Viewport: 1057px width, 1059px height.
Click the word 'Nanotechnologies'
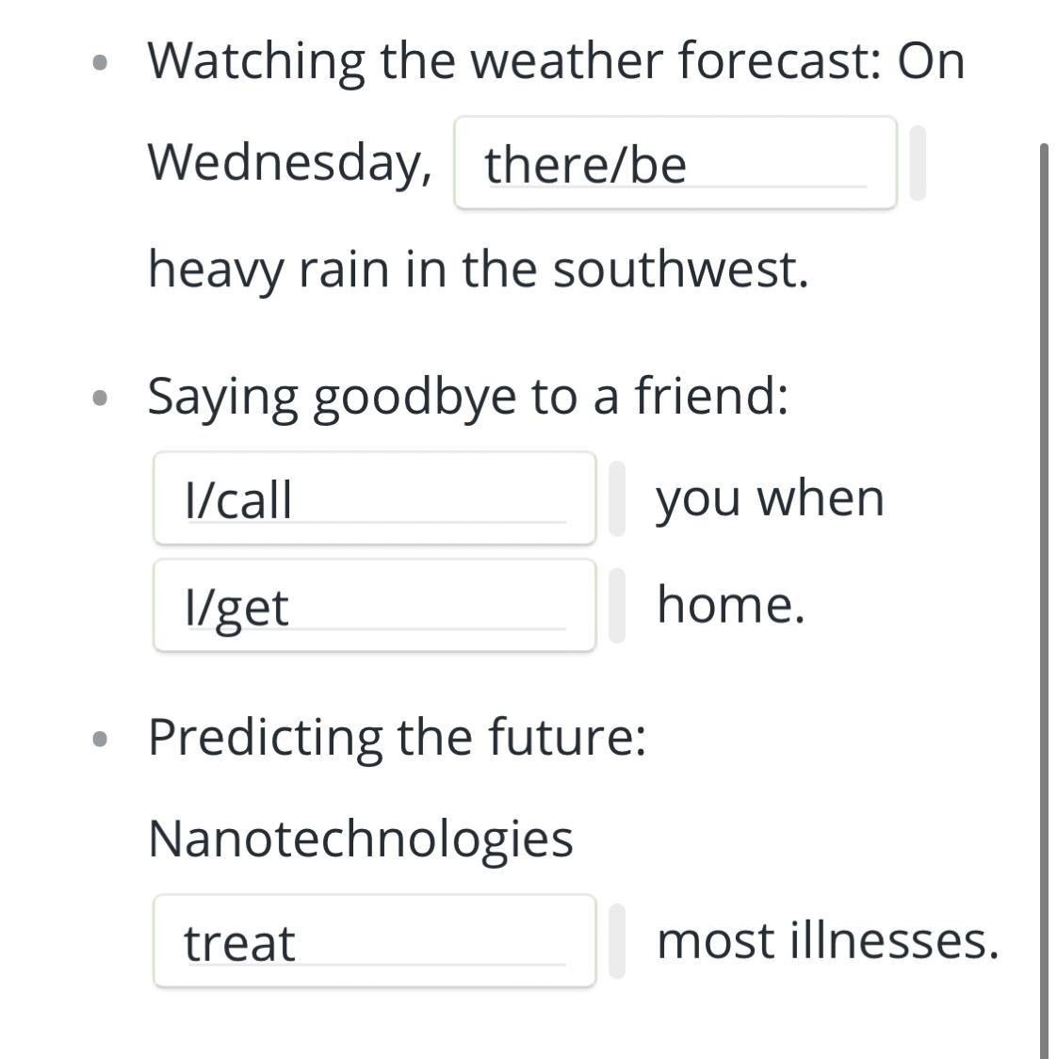click(x=361, y=839)
